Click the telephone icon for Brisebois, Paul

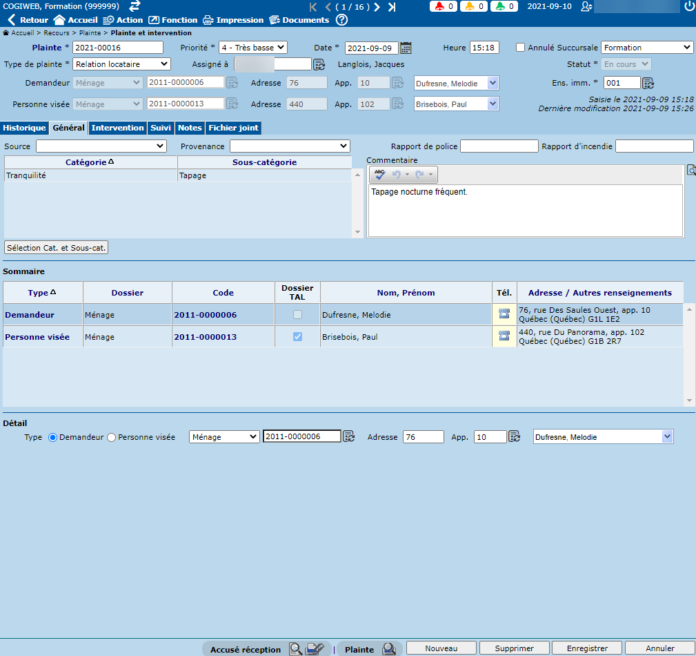[504, 336]
